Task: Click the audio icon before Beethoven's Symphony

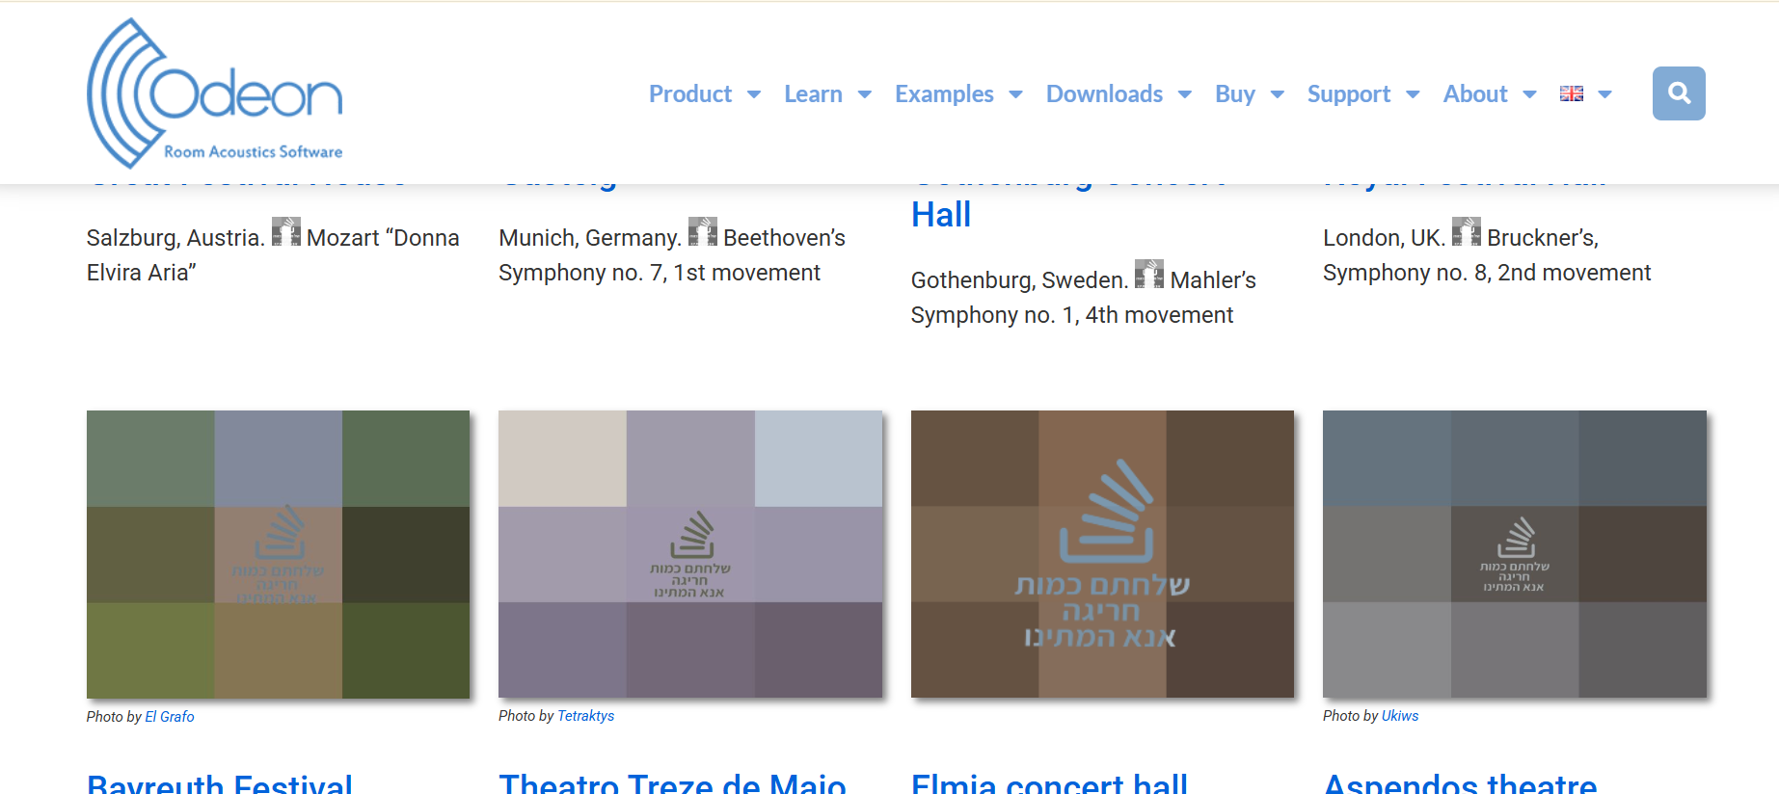Action: tap(702, 232)
